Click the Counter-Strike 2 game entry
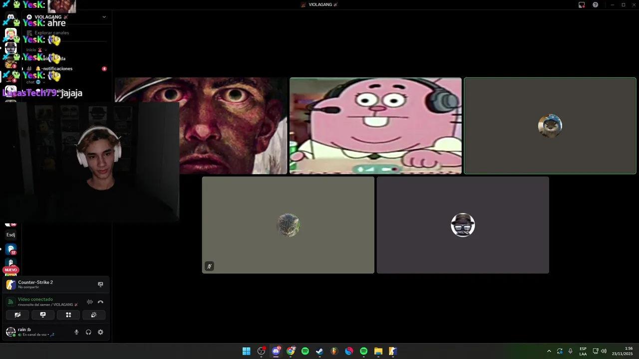Screen dimensions: 639x359 55,284
